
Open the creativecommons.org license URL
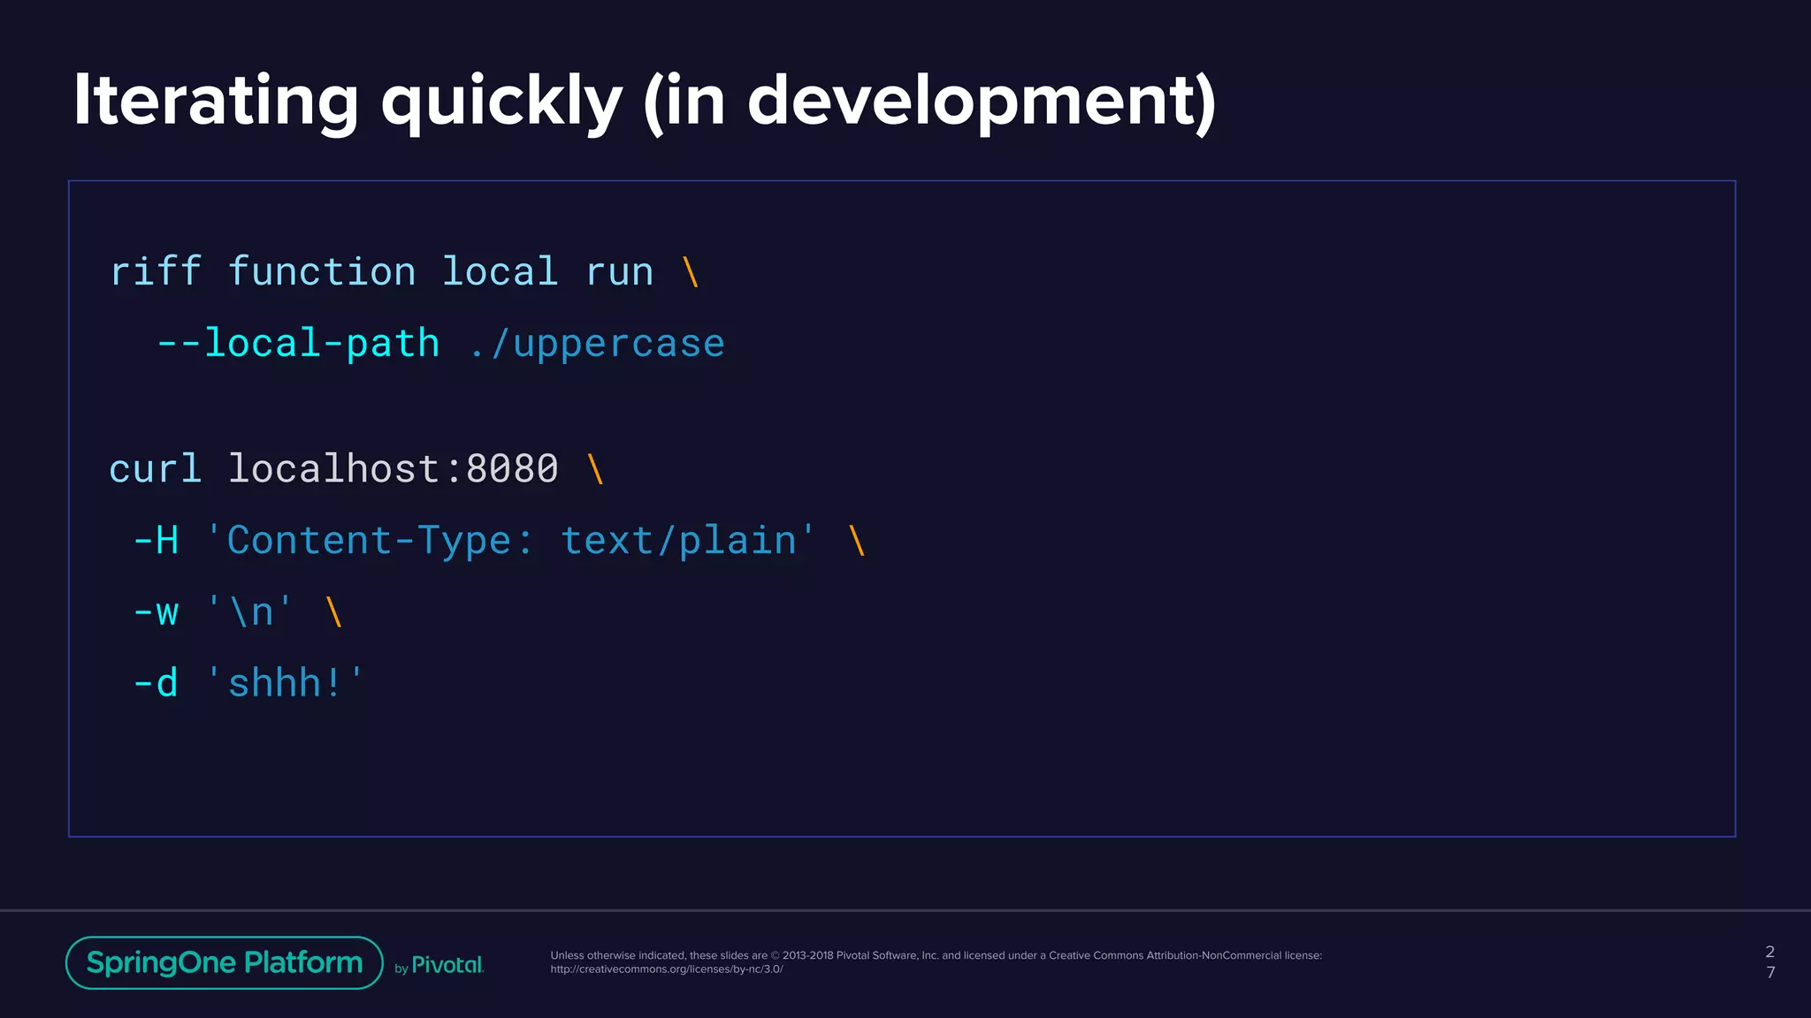pyautogui.click(x=667, y=969)
